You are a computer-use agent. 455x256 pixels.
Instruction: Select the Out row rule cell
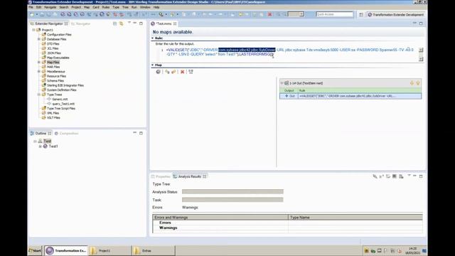(x=360, y=96)
